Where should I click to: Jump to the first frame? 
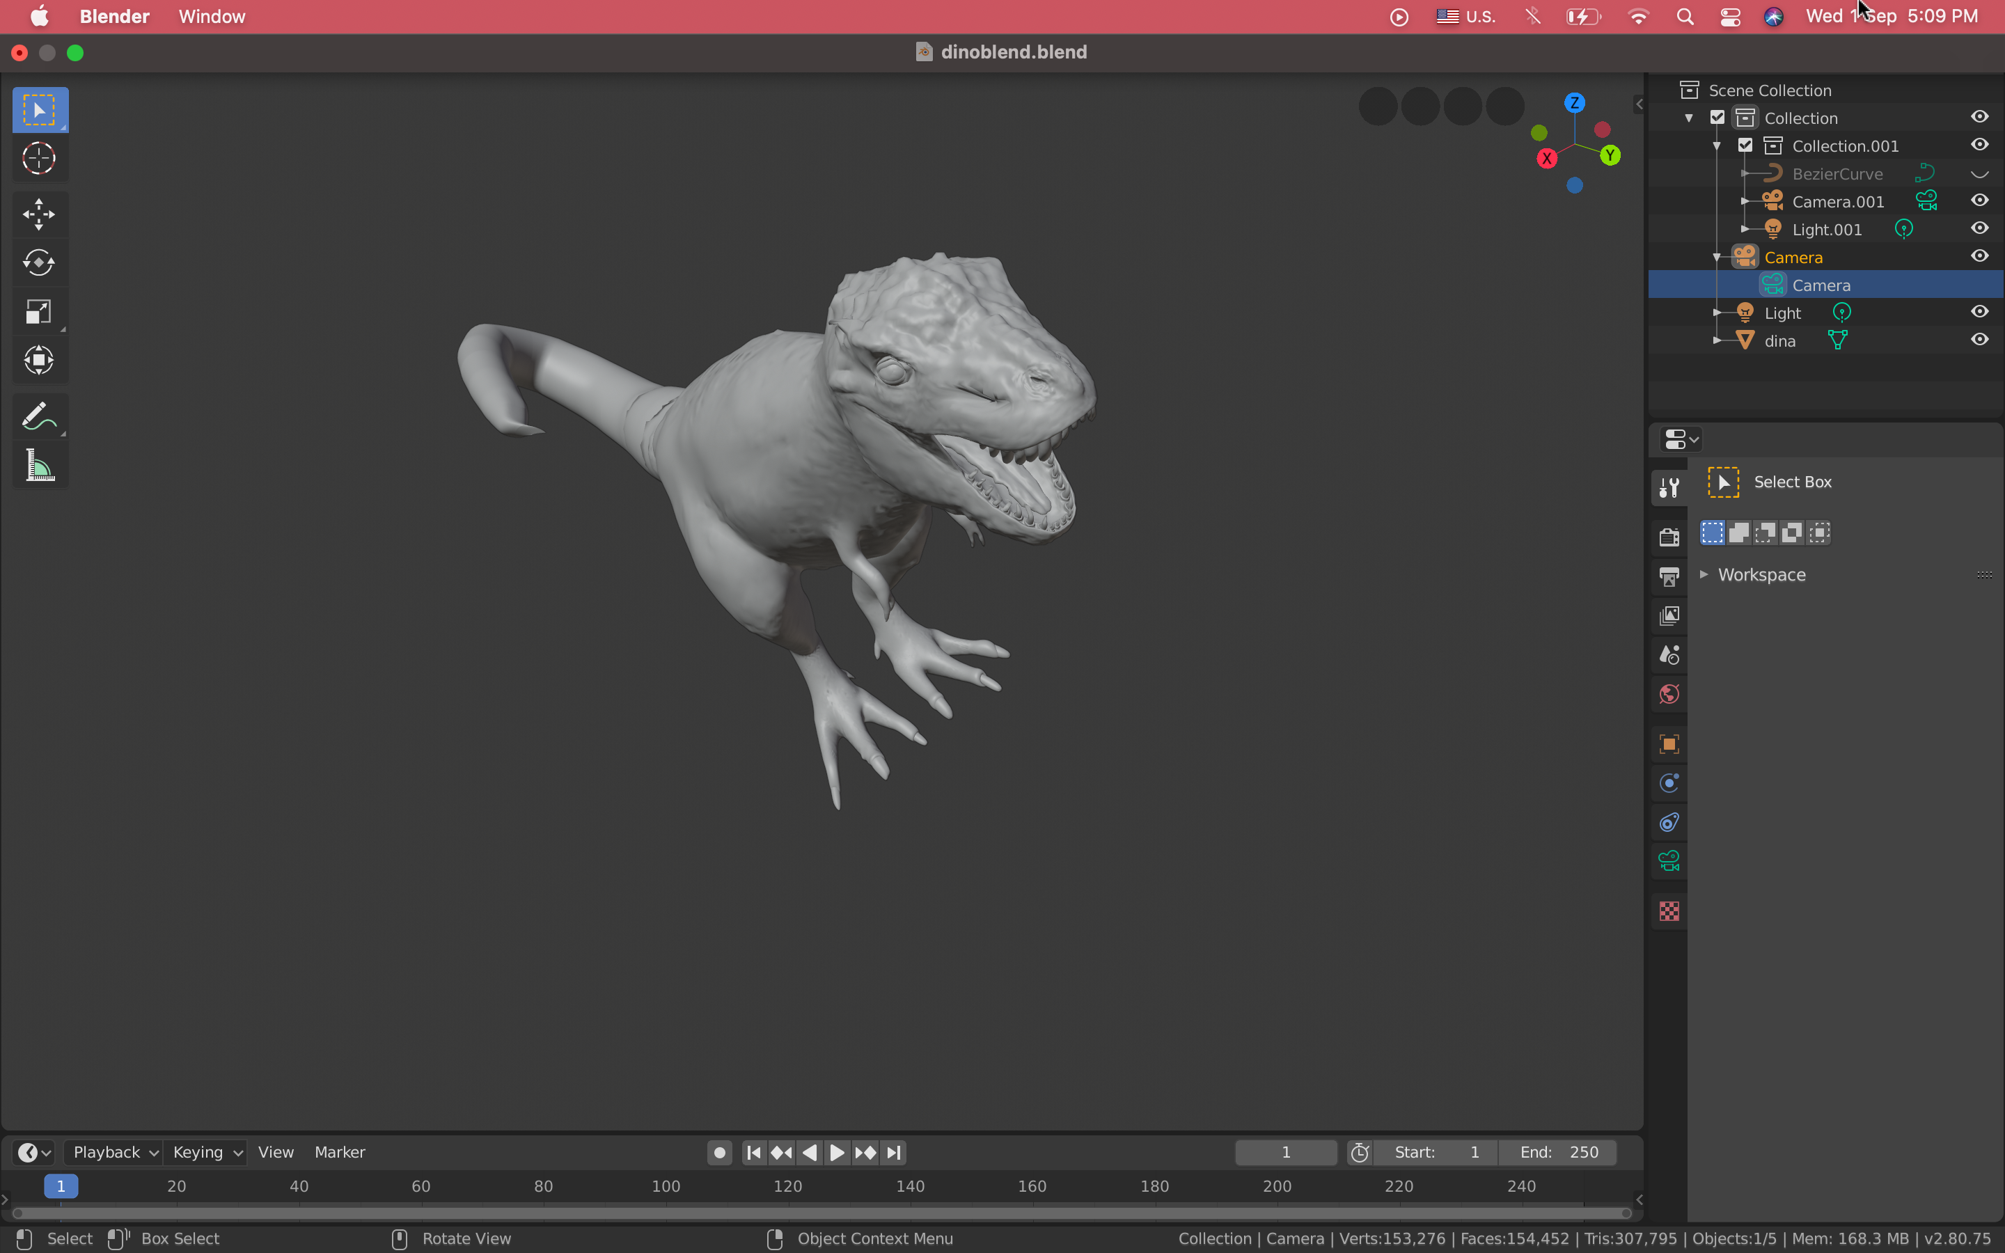[x=753, y=1152]
